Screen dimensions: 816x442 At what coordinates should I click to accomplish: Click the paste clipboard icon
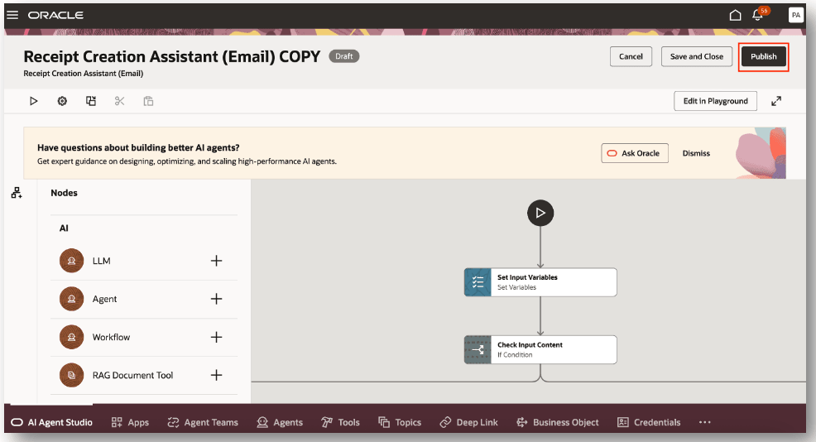(x=148, y=101)
